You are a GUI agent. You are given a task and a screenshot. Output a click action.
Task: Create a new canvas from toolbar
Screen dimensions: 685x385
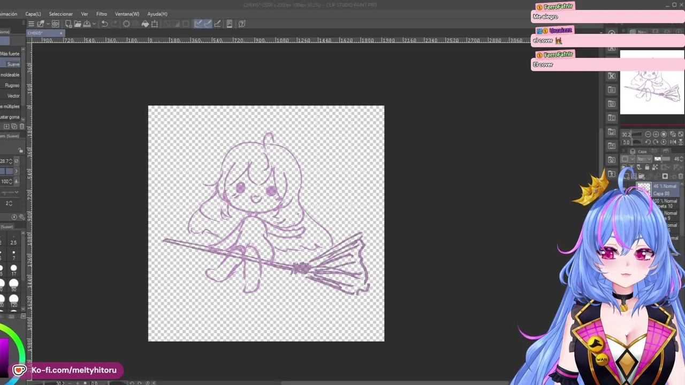[68, 24]
